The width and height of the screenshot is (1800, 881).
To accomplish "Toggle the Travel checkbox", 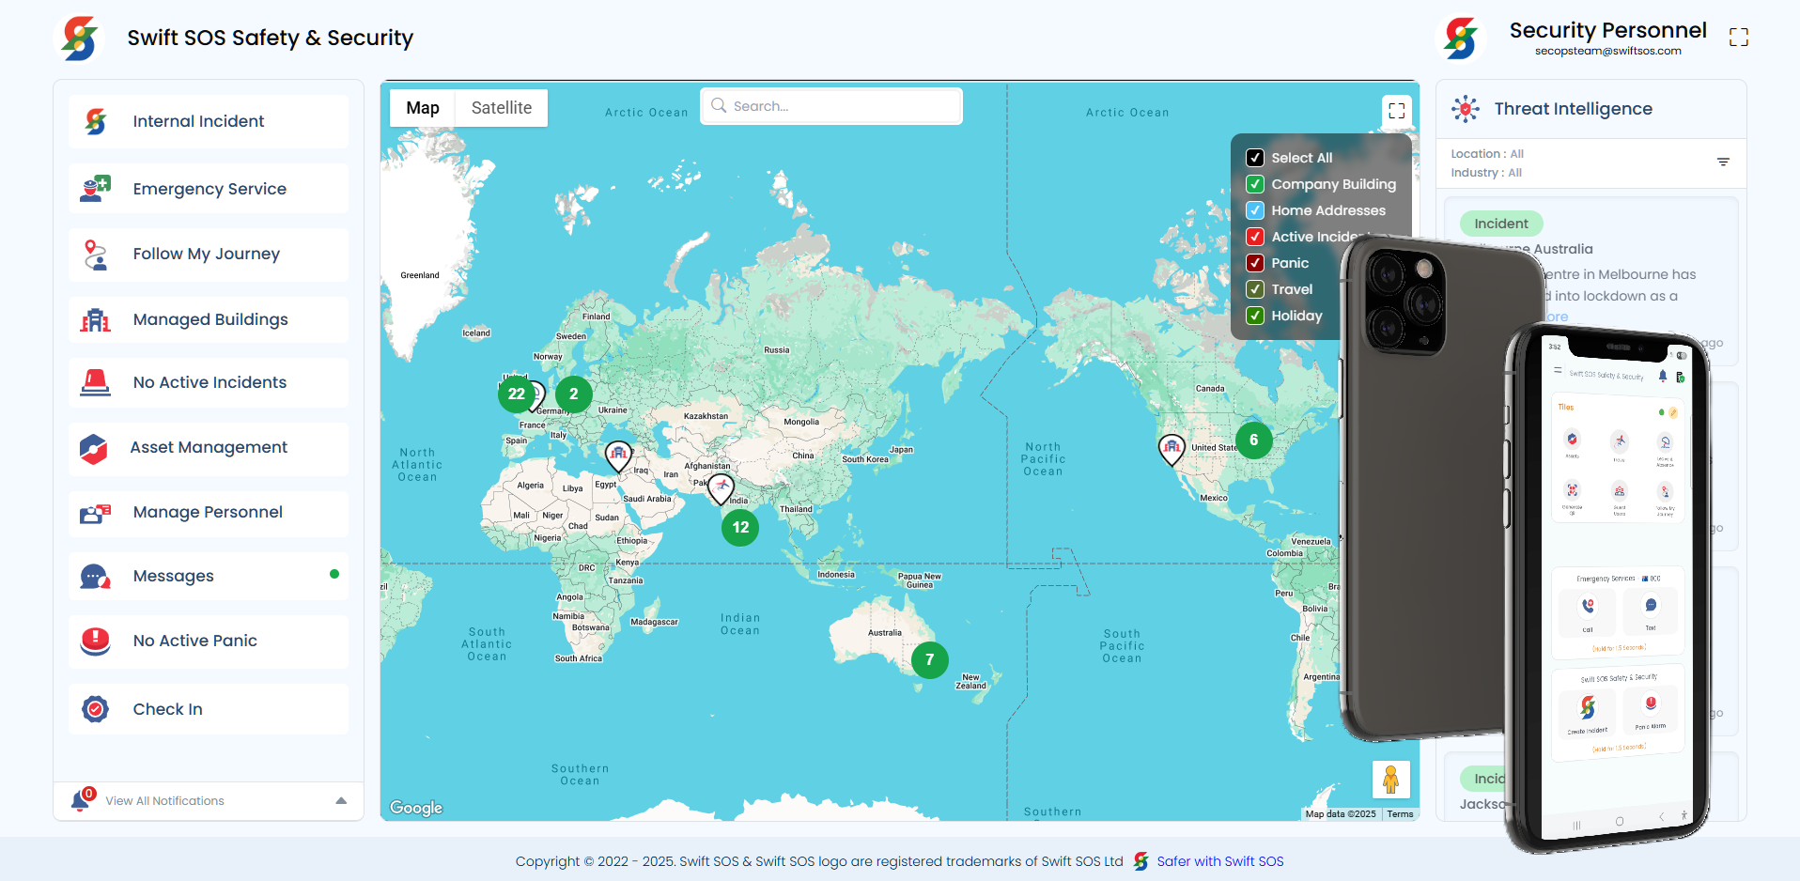I will pyautogui.click(x=1255, y=289).
